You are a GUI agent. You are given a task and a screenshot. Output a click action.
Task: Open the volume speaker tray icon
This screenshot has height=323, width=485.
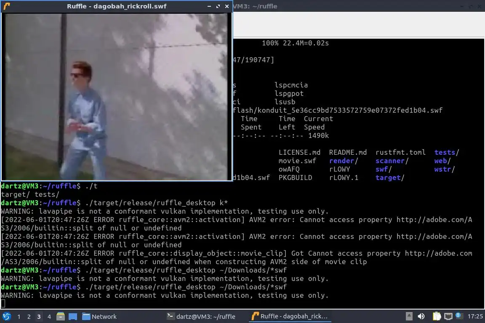point(421,316)
